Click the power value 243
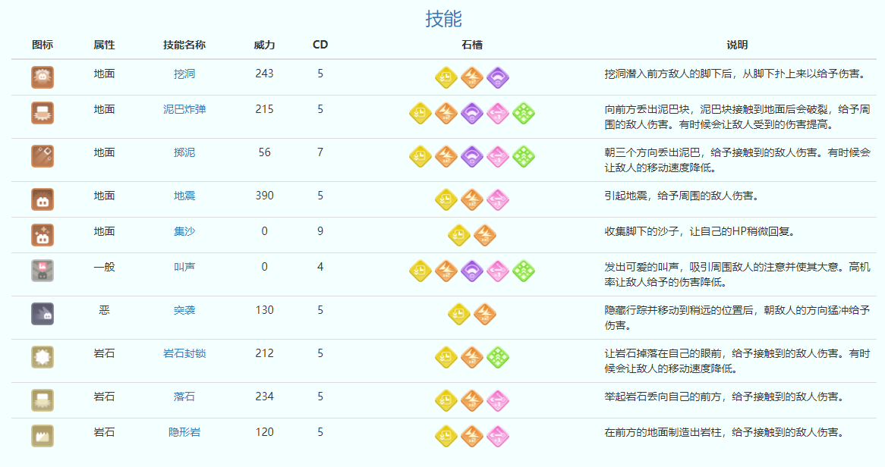885x467 pixels. tap(264, 74)
